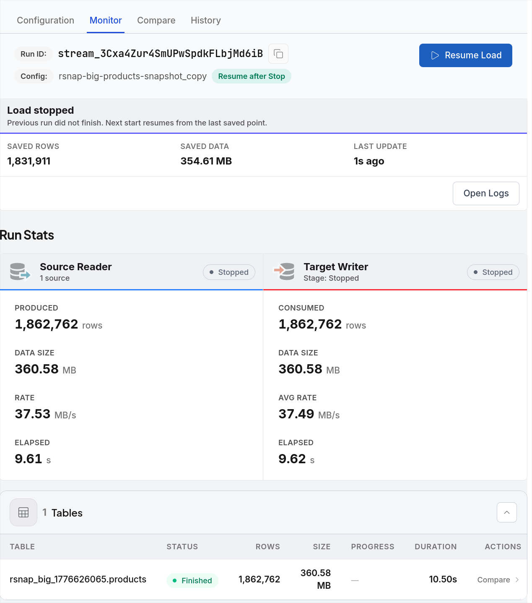Screen dimensions: 532x603
Task: Click the Target Writer database icon
Action: tap(284, 271)
